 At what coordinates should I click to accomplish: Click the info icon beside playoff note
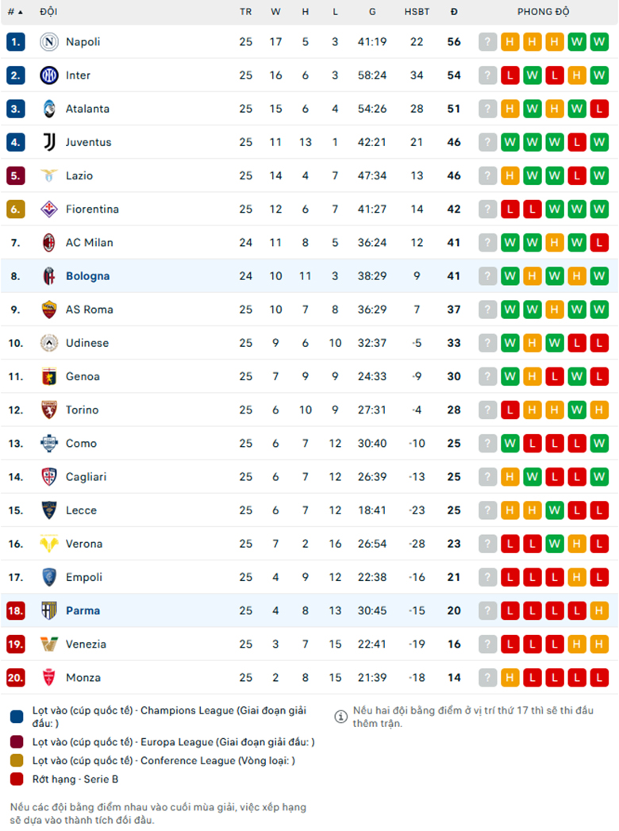click(x=340, y=717)
